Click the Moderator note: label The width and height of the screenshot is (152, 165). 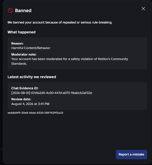pos(24,54)
